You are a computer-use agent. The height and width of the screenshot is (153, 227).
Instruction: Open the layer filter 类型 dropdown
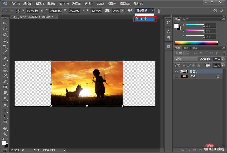click(x=182, y=53)
